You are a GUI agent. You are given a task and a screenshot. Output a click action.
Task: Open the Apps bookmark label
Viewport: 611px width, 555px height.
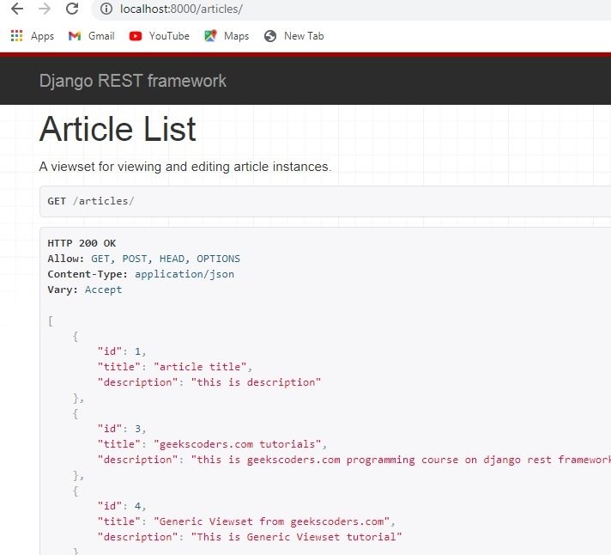pos(42,36)
